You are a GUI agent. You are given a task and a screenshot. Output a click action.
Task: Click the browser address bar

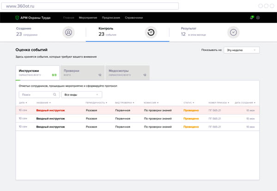(90, 6)
